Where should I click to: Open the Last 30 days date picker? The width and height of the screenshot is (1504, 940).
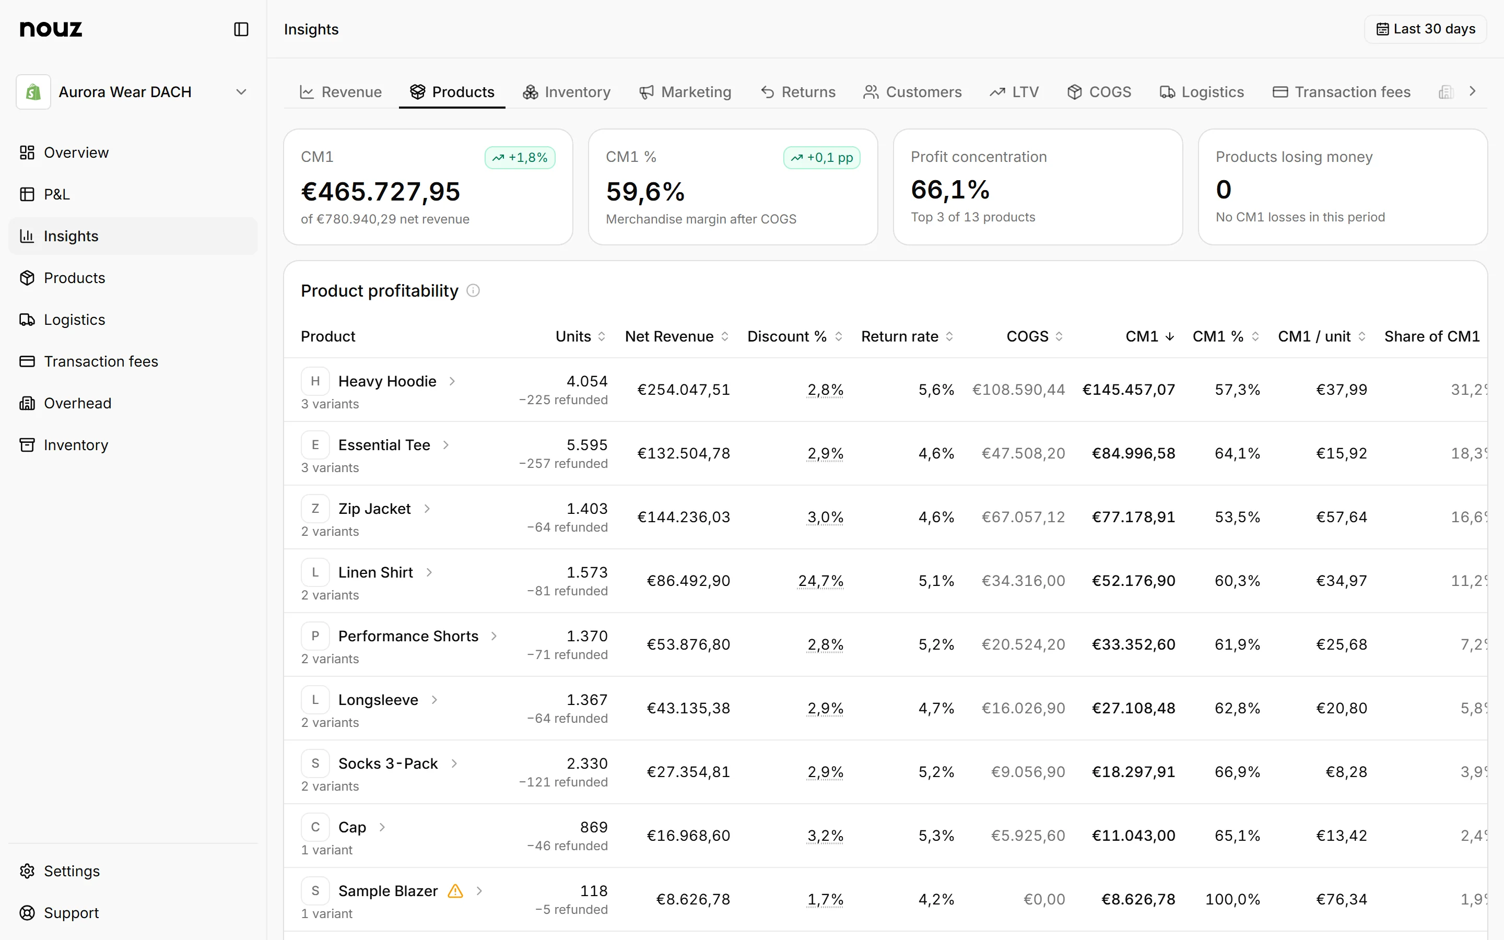pos(1425,29)
